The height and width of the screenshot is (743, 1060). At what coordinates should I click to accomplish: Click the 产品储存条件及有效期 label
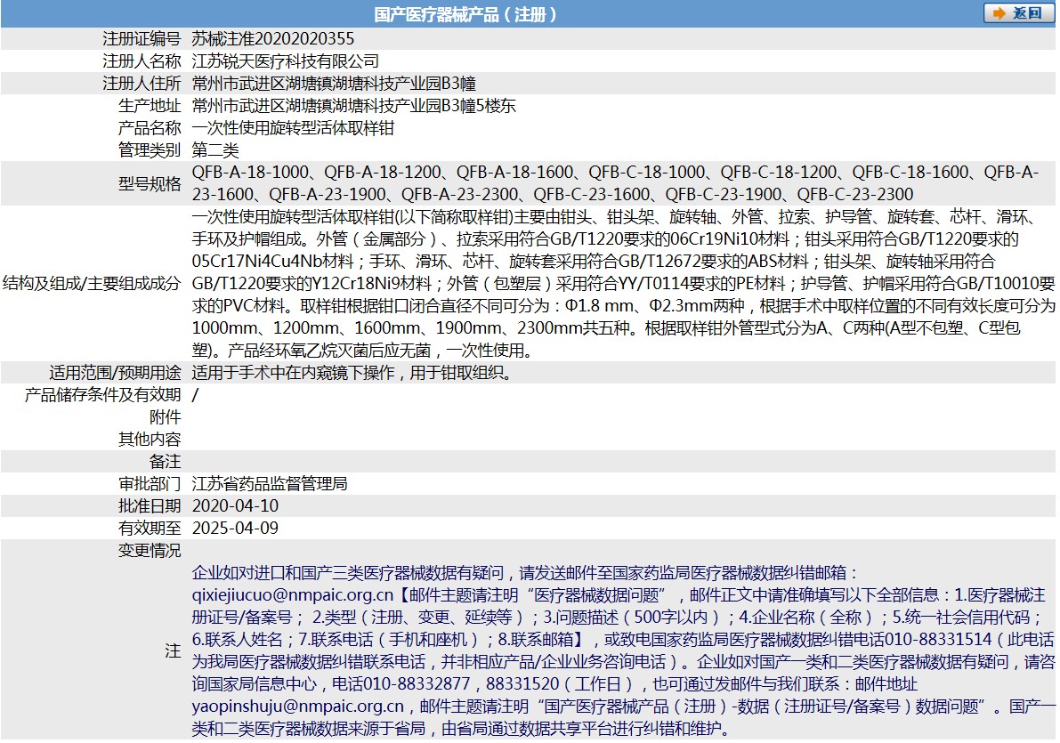pos(102,395)
